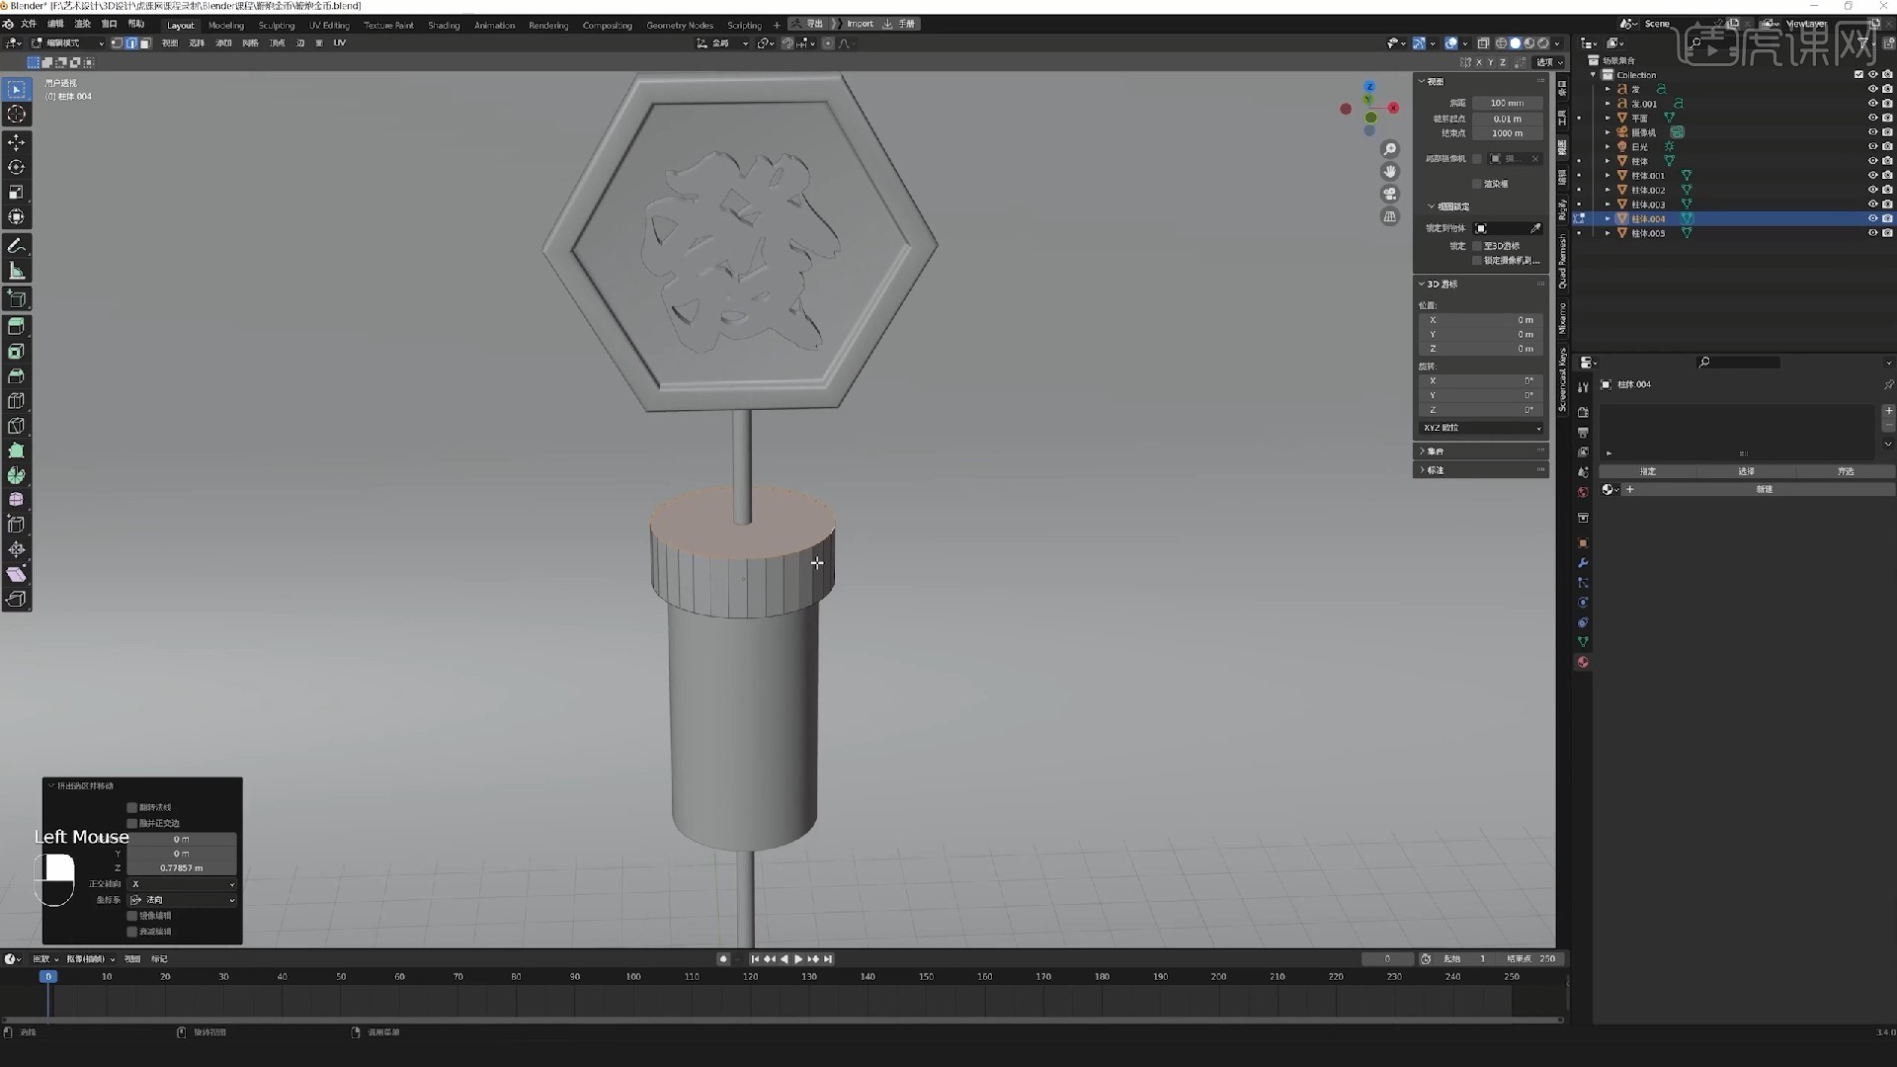Switch to face select mode
This screenshot has width=1897, height=1067.
(x=145, y=43)
